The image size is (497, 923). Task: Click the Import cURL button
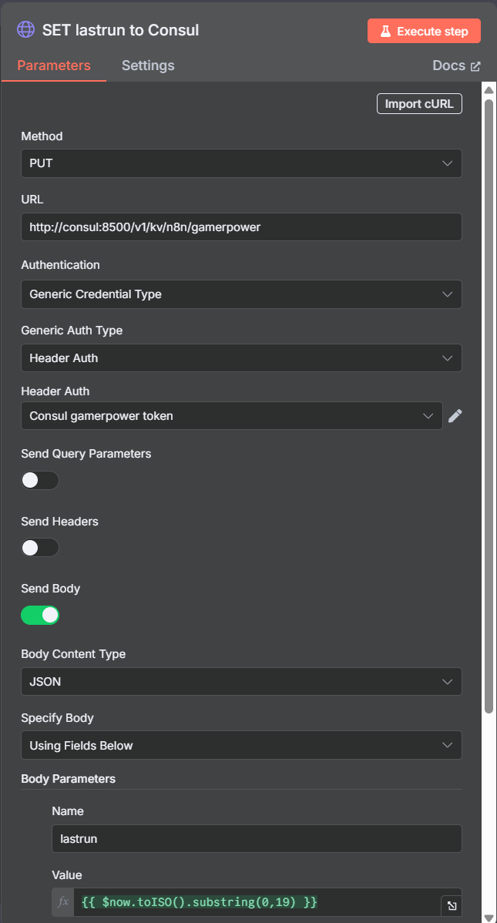[x=419, y=104]
